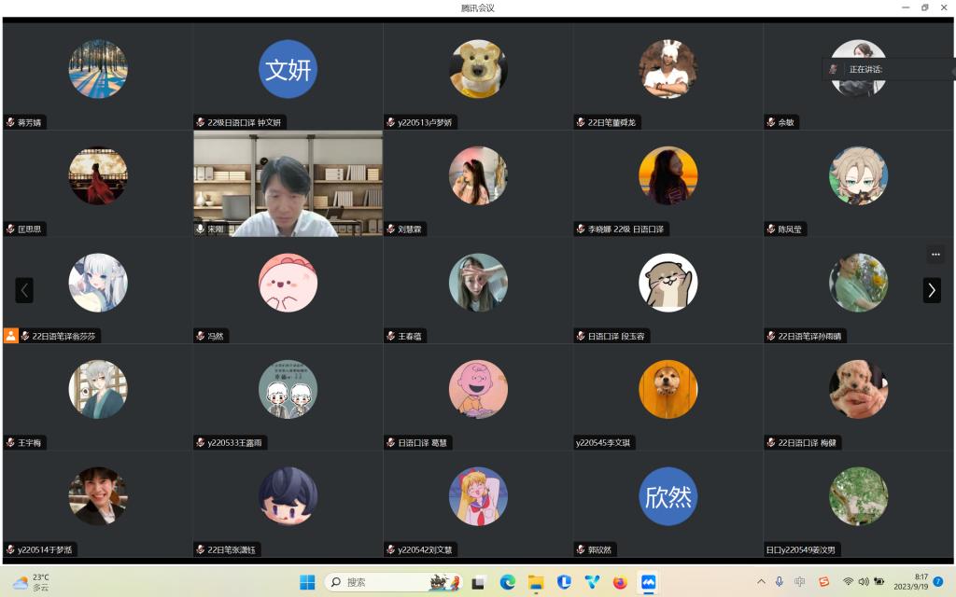
Task: Go to the next page of participants
Action: [x=932, y=290]
